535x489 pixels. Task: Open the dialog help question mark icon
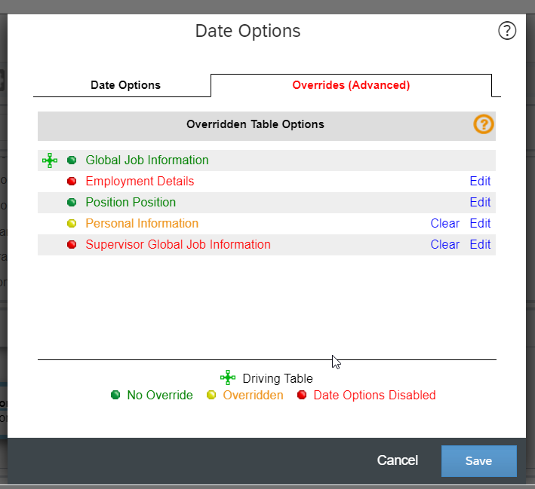506,31
